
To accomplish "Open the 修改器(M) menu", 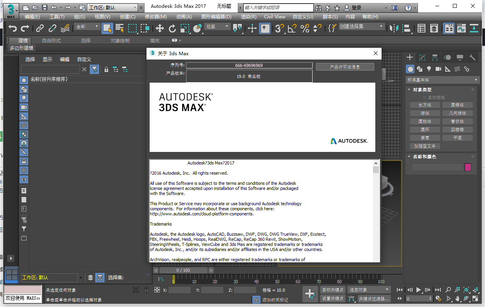I will tap(156, 17).
